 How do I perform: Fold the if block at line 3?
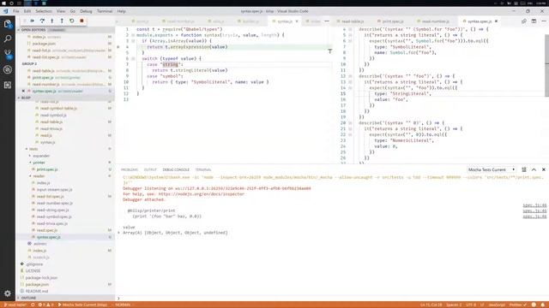click(133, 41)
